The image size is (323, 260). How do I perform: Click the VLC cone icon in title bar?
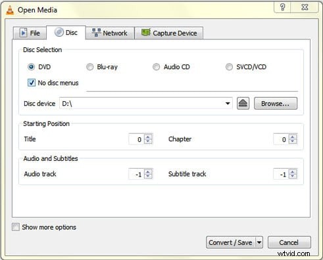coord(10,10)
